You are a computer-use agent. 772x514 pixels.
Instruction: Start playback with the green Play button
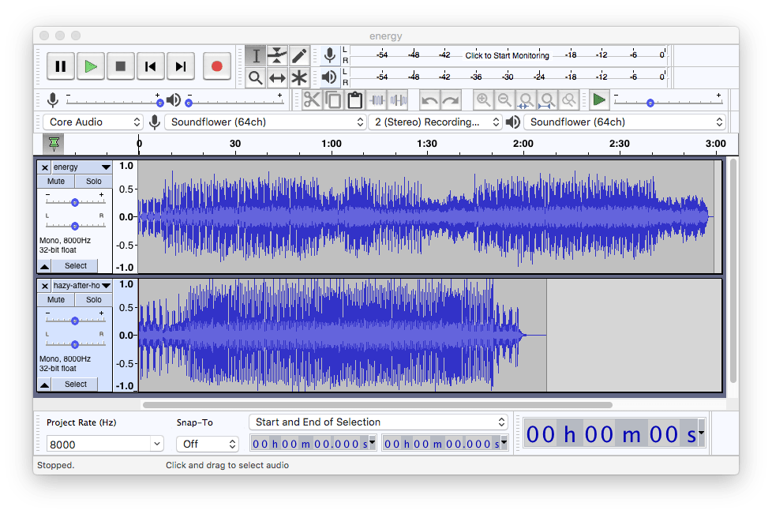pos(91,66)
